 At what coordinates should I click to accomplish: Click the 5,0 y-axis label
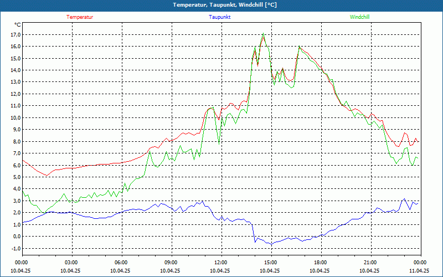(x=17, y=177)
